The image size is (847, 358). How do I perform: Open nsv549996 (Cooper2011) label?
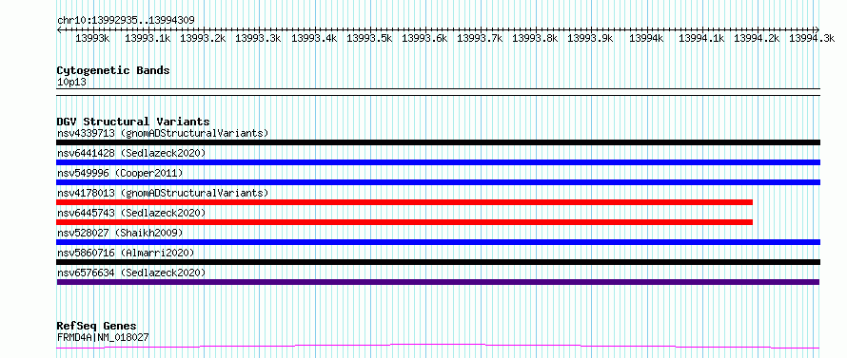coord(120,173)
